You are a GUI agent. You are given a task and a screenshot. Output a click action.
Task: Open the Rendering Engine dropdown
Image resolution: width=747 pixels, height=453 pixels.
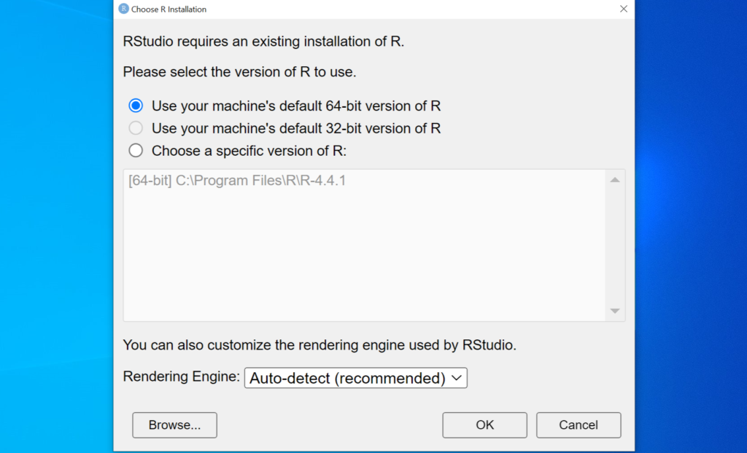pos(355,378)
